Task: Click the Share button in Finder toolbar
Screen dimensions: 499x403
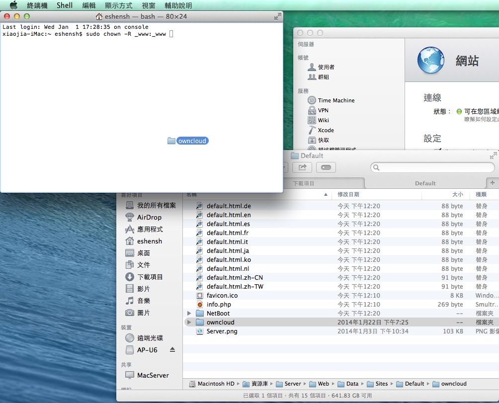Action: click(305, 168)
